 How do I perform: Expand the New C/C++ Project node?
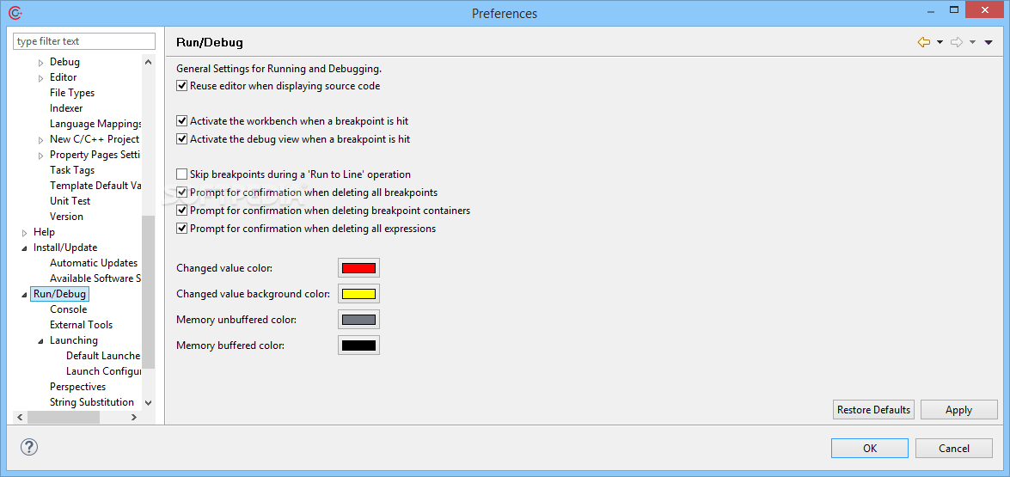[x=40, y=140]
